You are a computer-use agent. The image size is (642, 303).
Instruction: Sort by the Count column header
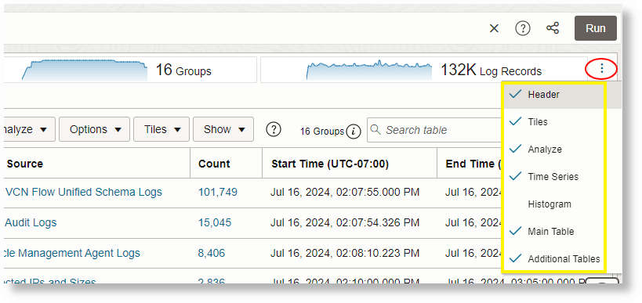pos(214,164)
